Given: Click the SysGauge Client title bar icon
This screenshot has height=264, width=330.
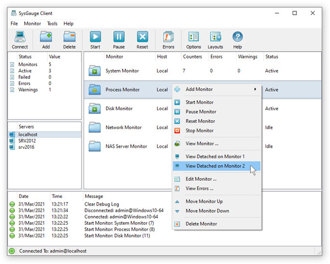Looking at the screenshot, I should 14,13.
